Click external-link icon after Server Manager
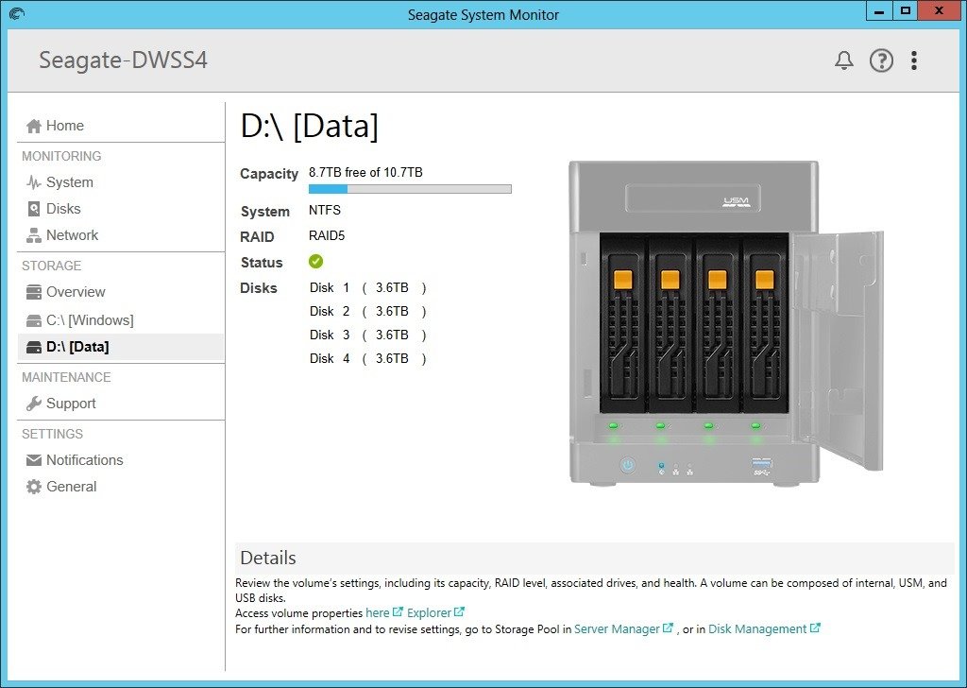967x688 pixels. tap(668, 628)
